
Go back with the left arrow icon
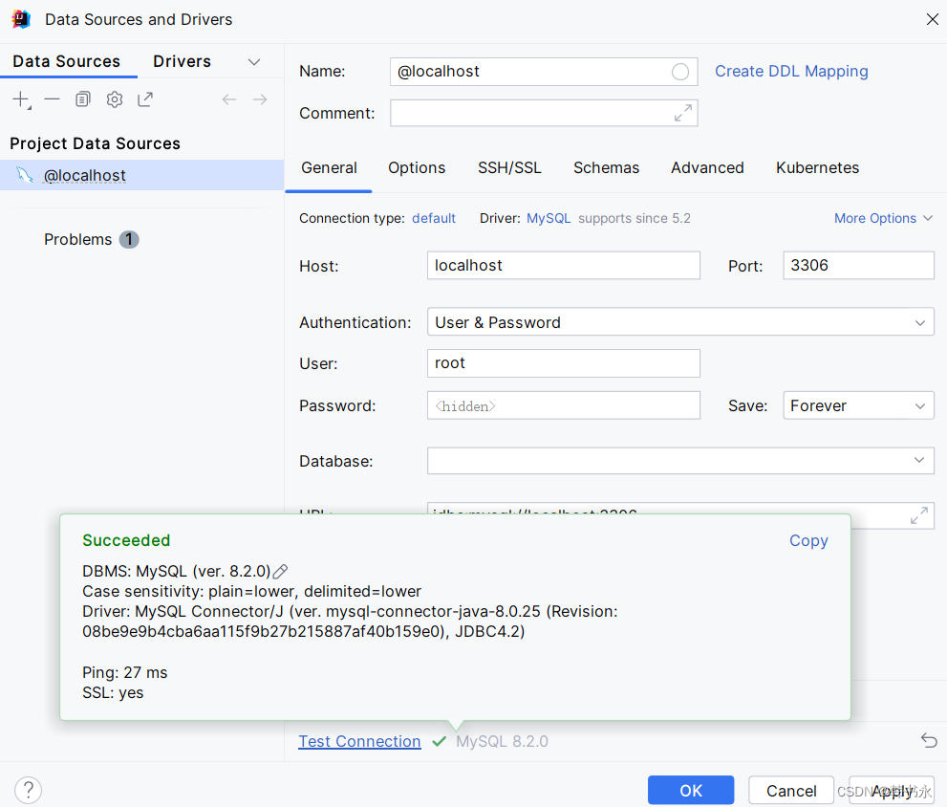[229, 99]
